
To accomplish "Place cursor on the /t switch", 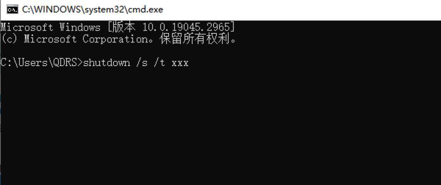I will (159, 62).
